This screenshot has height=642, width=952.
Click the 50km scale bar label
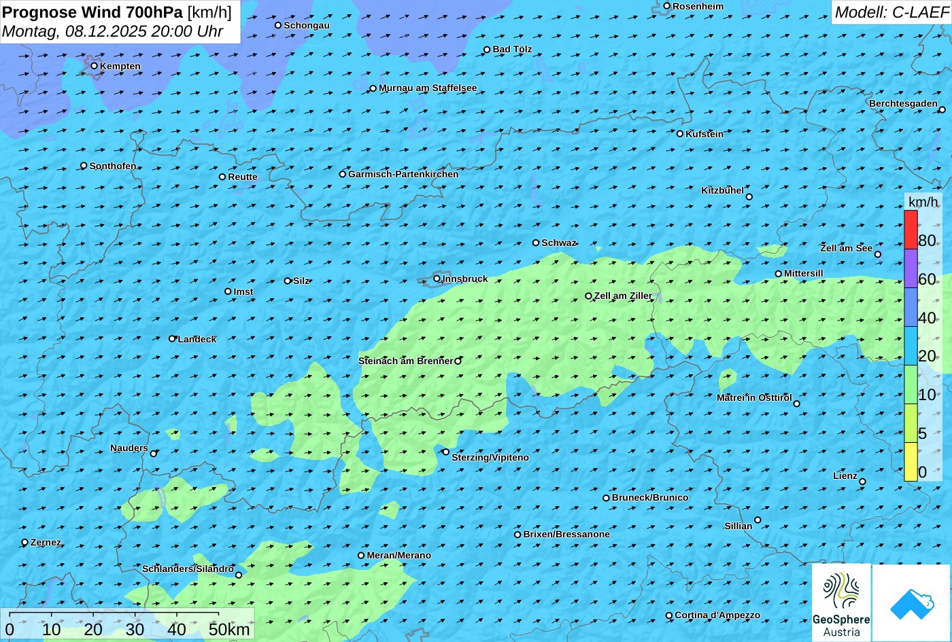[x=229, y=629]
